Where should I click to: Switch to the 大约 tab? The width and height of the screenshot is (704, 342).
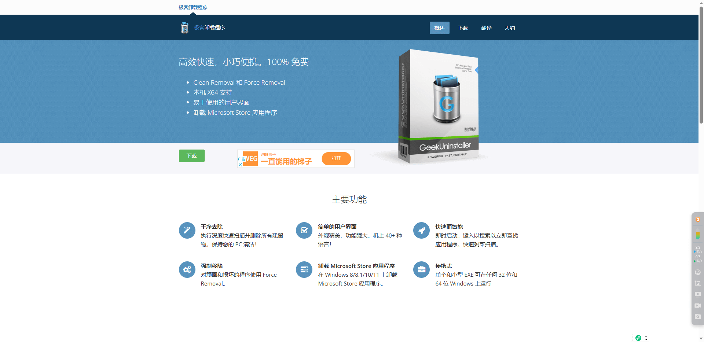coord(510,27)
